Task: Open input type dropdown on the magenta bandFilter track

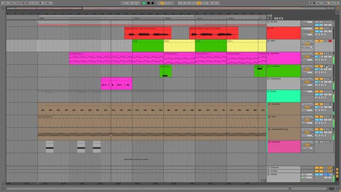Action: pos(307,54)
